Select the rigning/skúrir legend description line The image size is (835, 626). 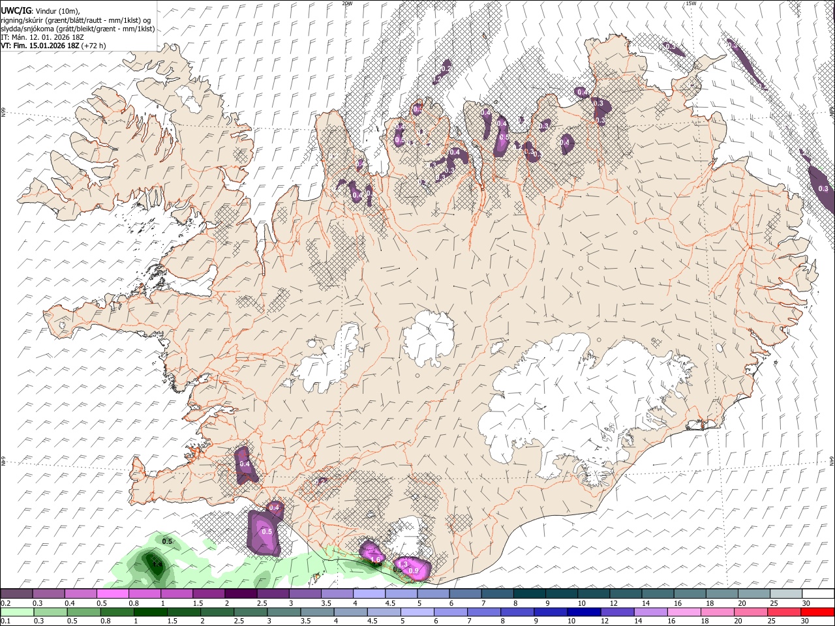(x=76, y=20)
